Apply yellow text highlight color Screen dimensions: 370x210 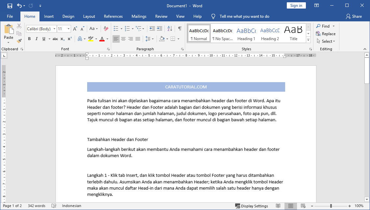coord(91,39)
